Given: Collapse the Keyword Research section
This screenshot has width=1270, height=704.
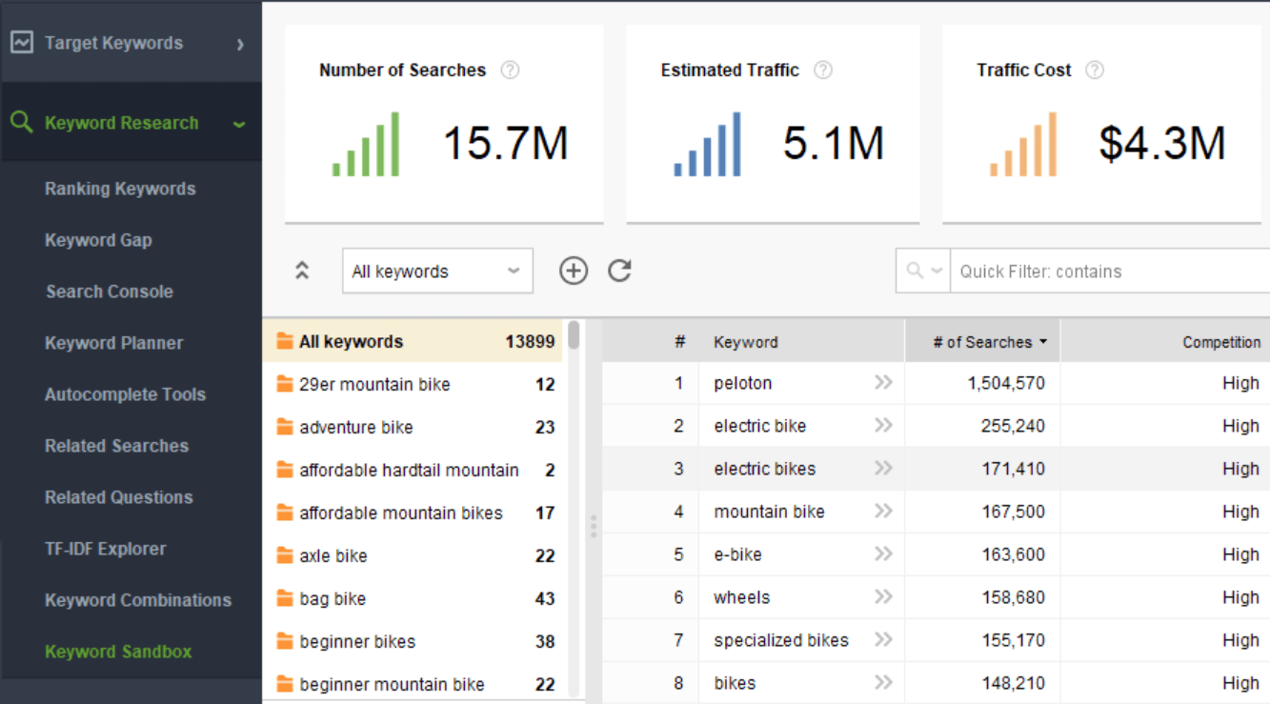Looking at the screenshot, I should click(x=239, y=124).
